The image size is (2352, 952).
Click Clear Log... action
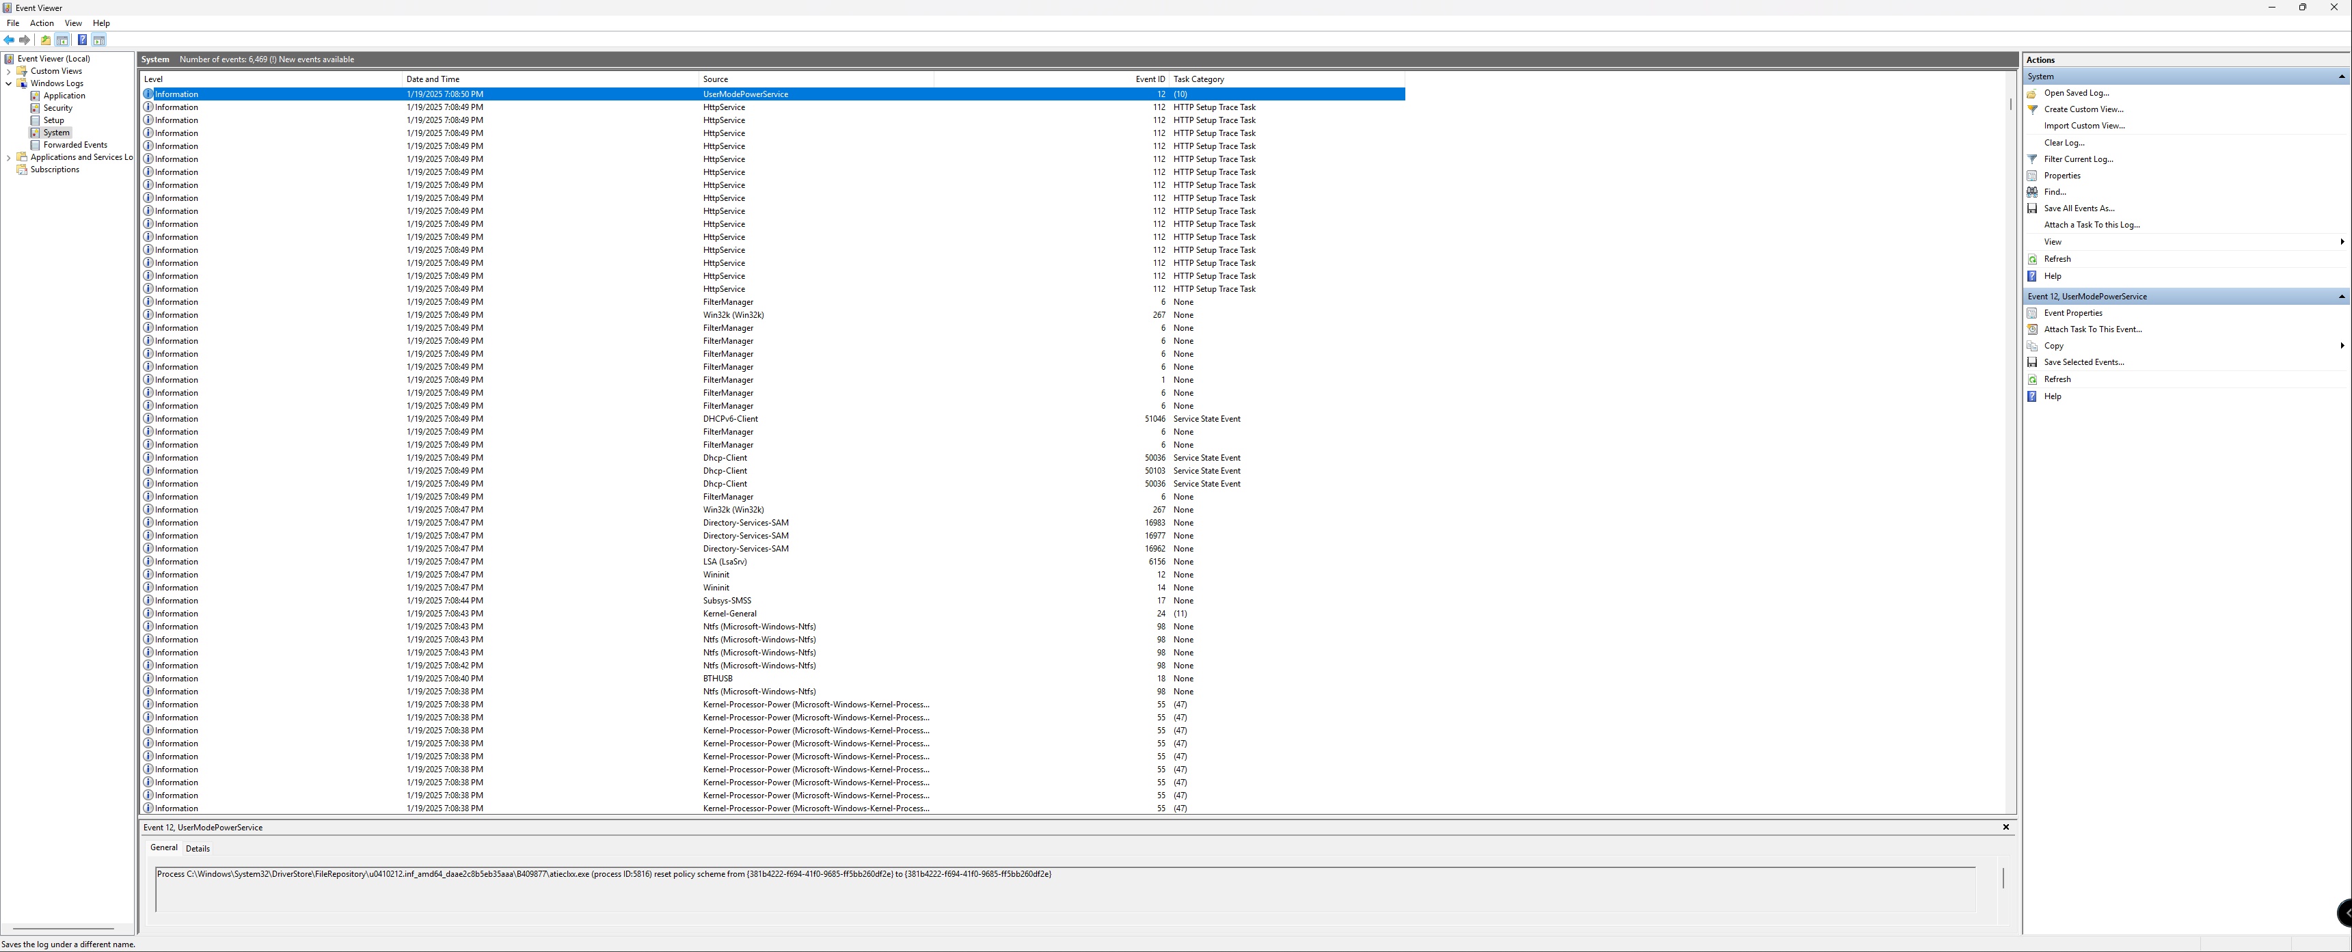click(x=2064, y=142)
